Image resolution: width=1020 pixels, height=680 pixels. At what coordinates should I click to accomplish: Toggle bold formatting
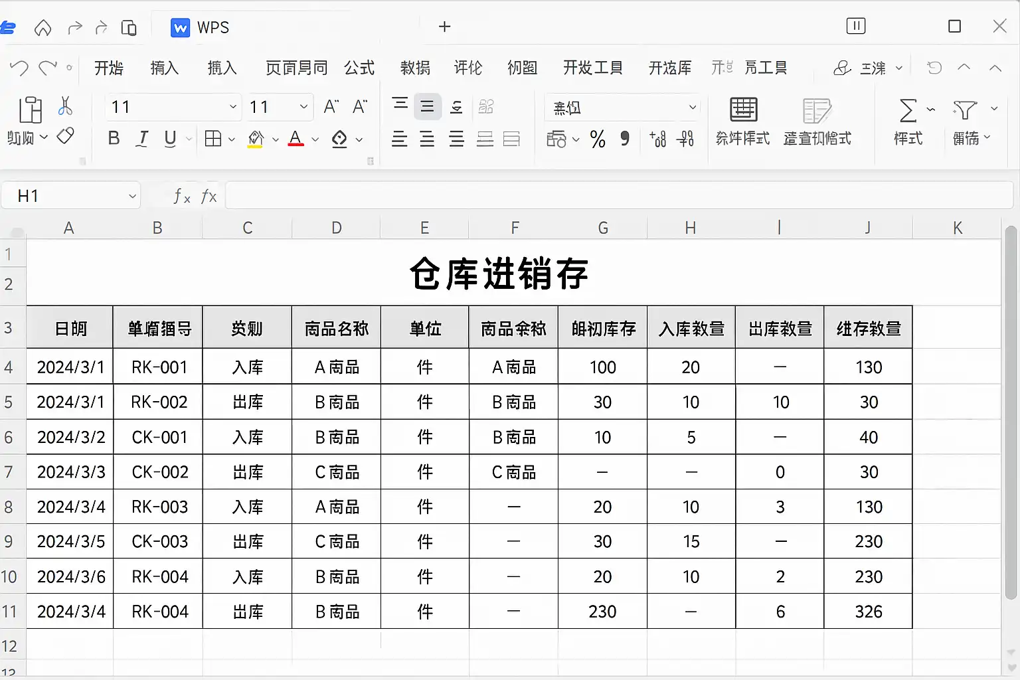click(114, 139)
